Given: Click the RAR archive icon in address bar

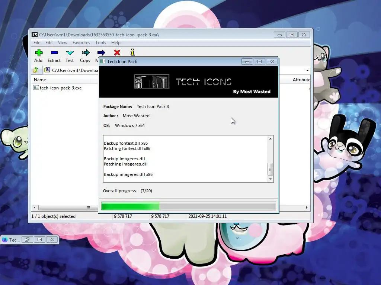Looking at the screenshot, I should (x=47, y=70).
